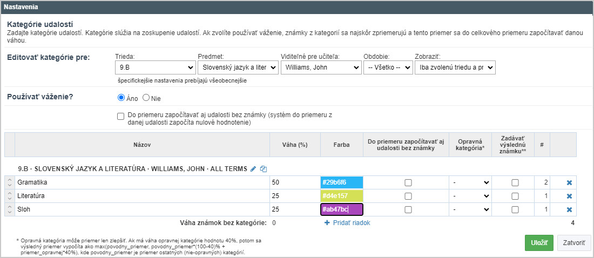
Task: Delete the Gramatika row with the X icon
Action: (x=569, y=182)
